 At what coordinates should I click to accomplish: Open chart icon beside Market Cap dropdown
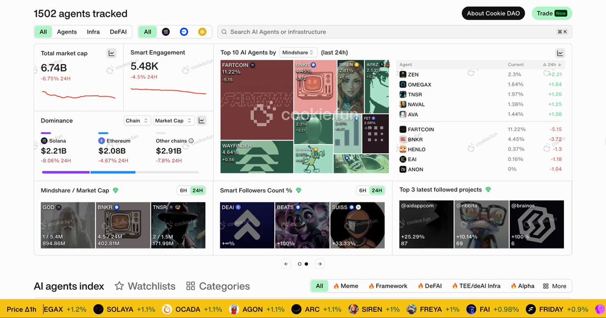[201, 120]
